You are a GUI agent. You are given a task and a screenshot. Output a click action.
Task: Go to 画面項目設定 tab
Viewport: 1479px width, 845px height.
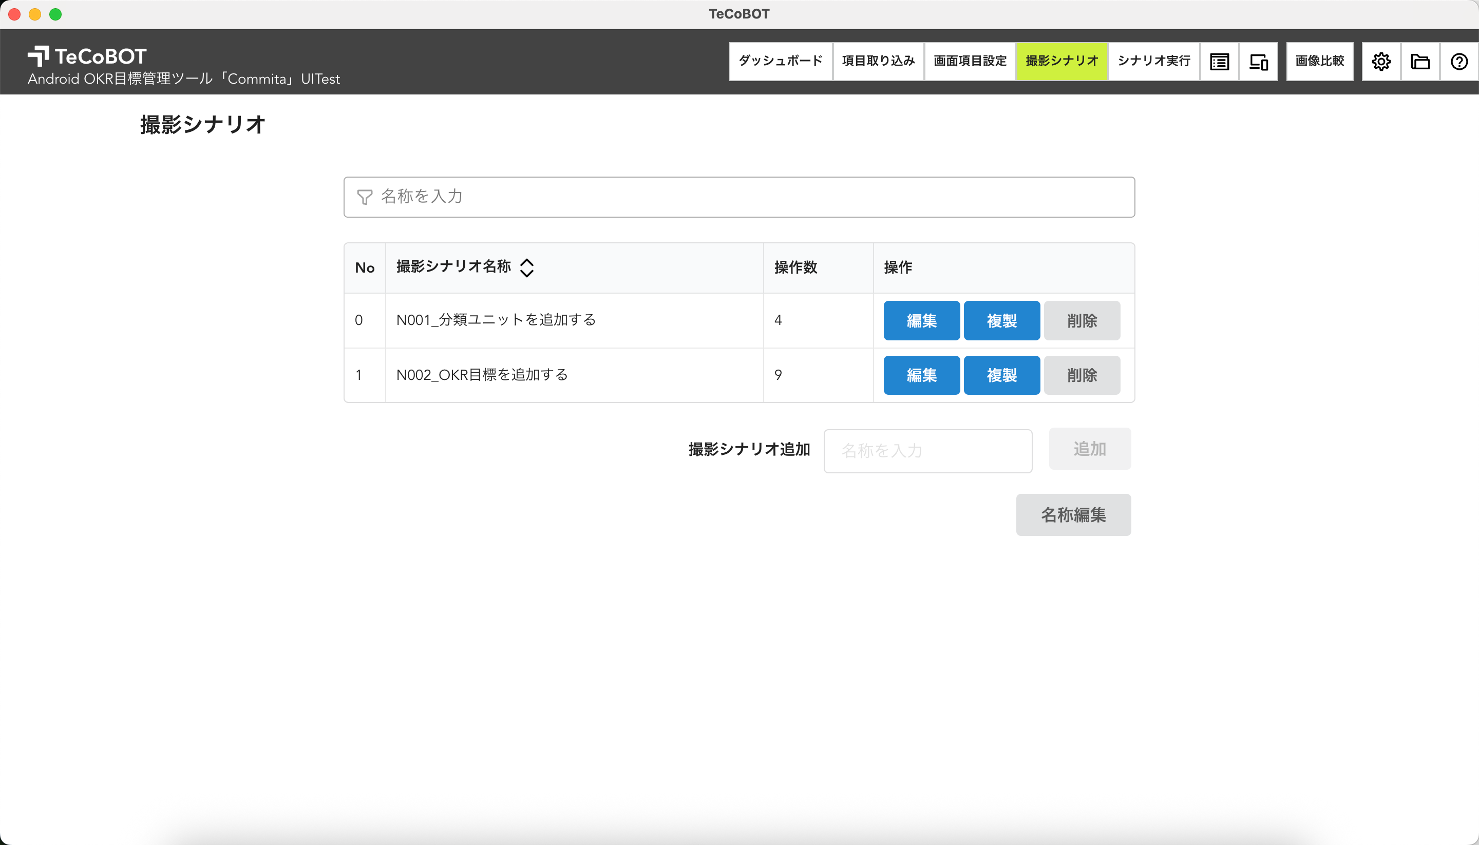coord(970,62)
